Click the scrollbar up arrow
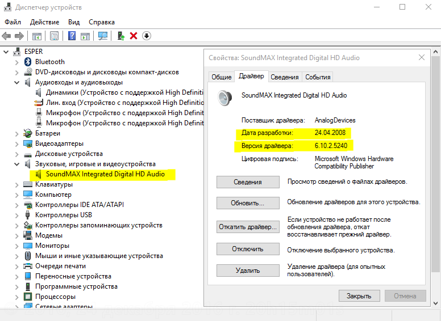Image resolution: width=441 pixels, height=321 pixels. 435,52
